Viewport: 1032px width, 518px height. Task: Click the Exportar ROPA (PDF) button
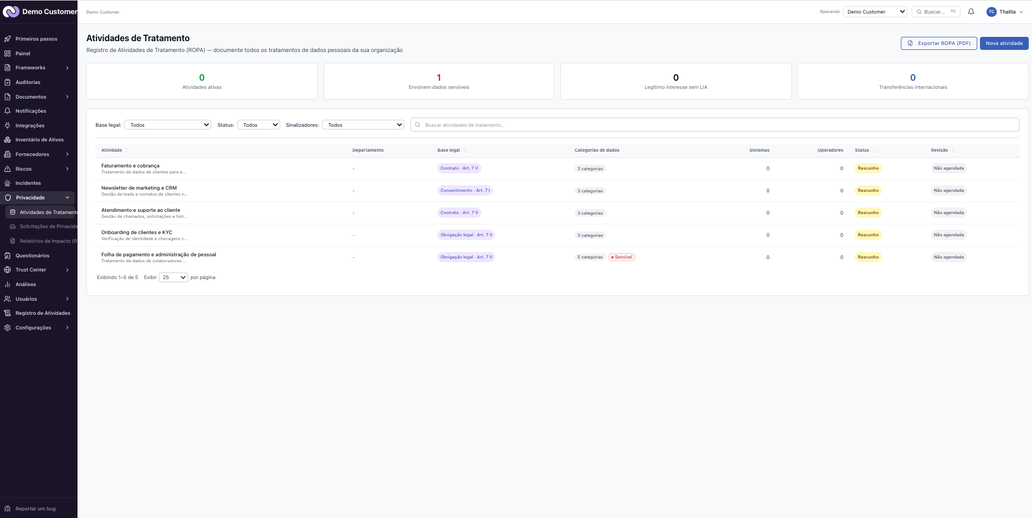point(939,43)
